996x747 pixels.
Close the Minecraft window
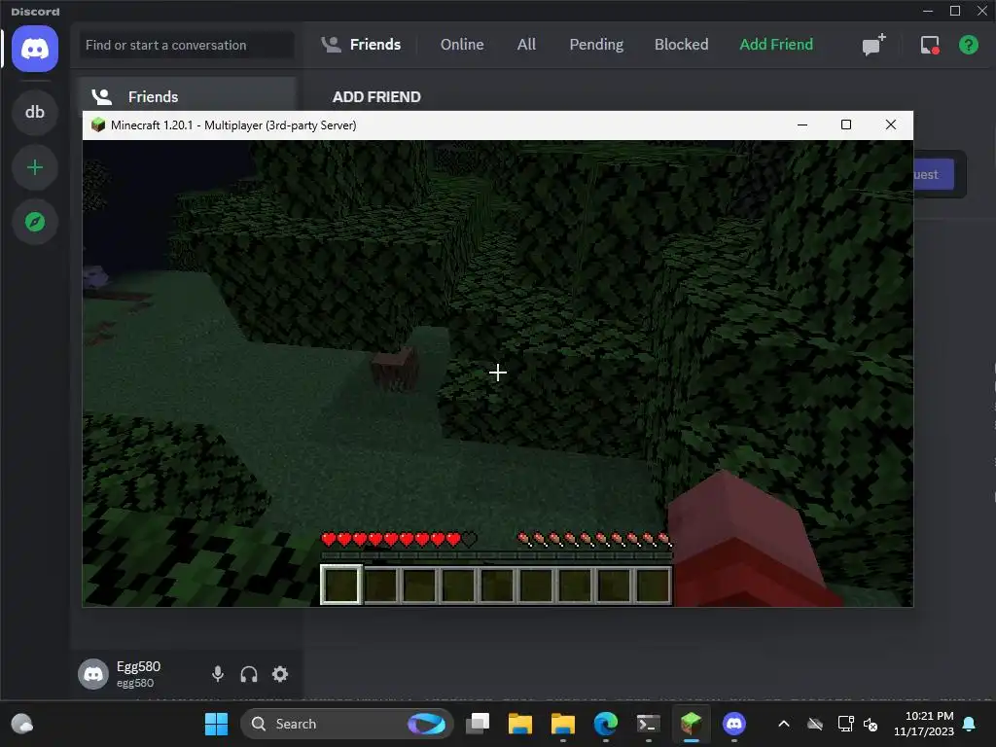pyautogui.click(x=891, y=124)
